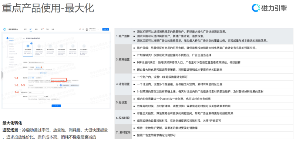
Task: Select the 统一预算 budget option
Action: point(31,78)
